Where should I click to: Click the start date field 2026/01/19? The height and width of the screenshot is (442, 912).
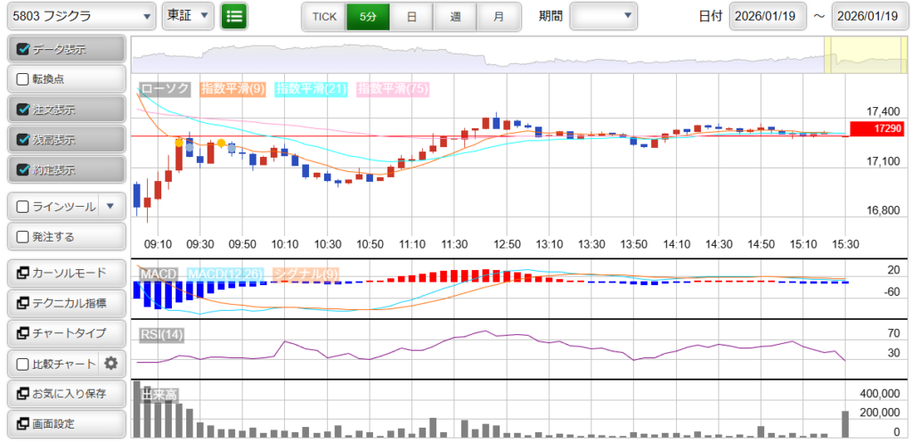[x=767, y=16]
